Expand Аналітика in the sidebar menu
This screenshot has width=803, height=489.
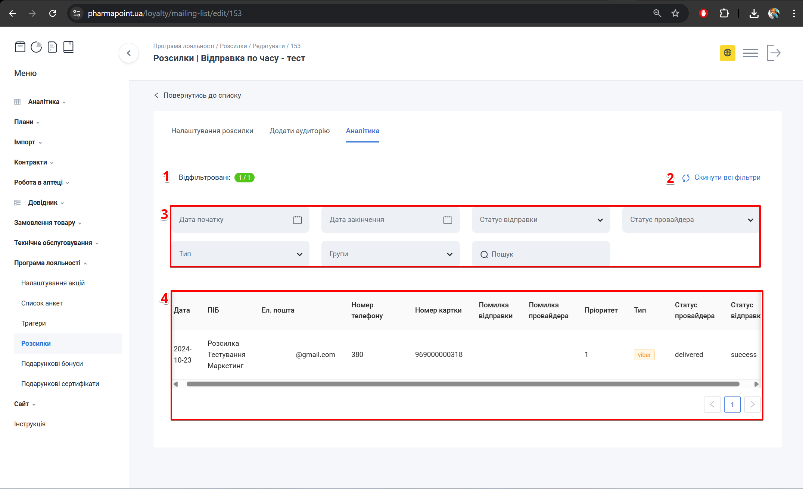pos(44,102)
